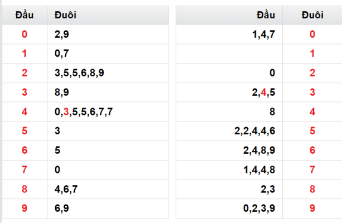
Task: Select the cell showing 0,3,5,5,6,7,7
Action: click(x=108, y=111)
